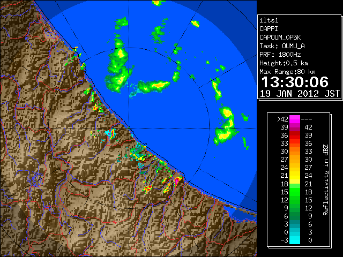Pick the bright green 15–18 dBZ legend swatch
Screen dimensions: 343x257
click(x=295, y=192)
